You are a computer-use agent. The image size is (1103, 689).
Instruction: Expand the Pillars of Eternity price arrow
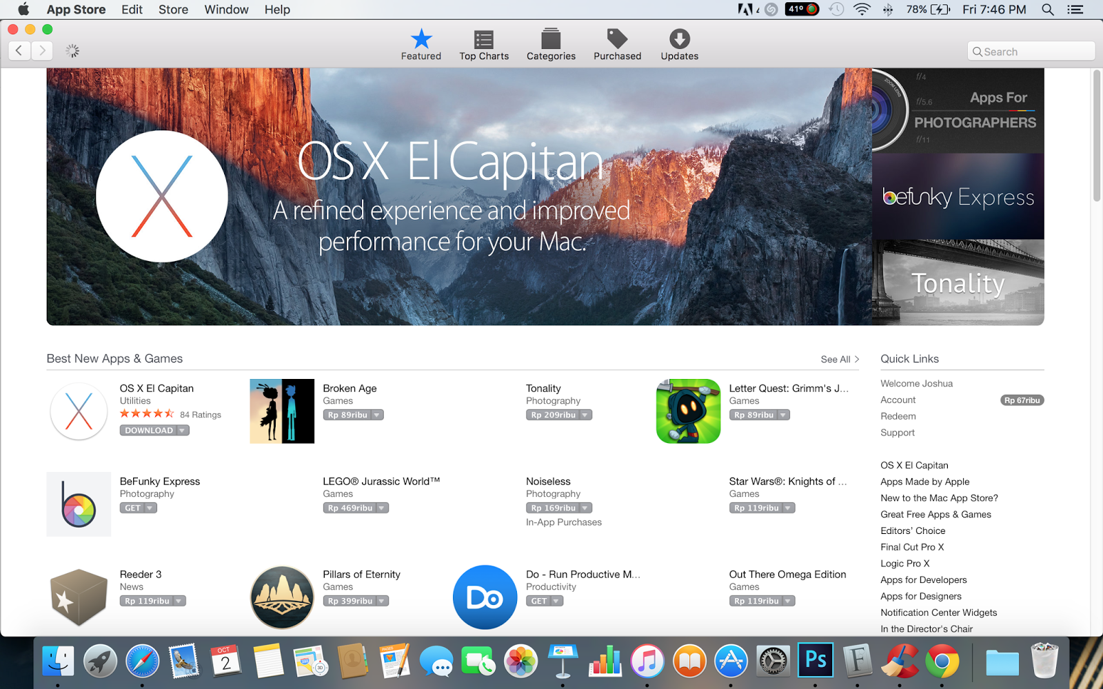tap(382, 601)
